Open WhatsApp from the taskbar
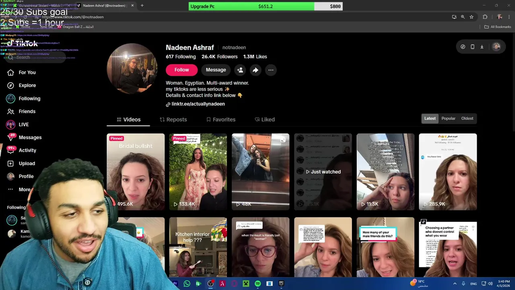 (187, 284)
